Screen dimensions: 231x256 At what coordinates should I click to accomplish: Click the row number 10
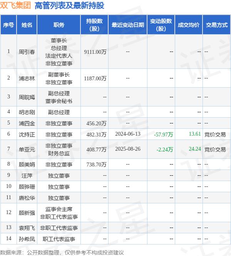pos(9,186)
